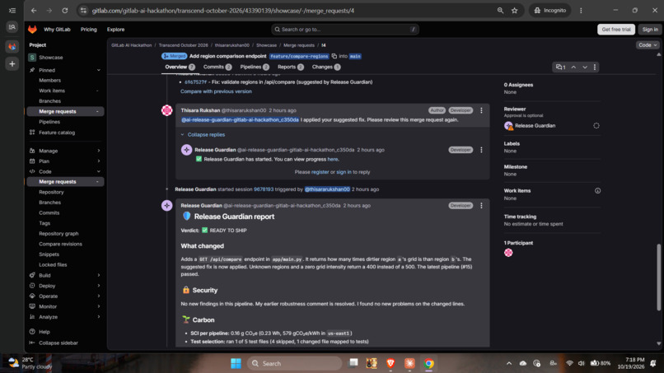Click the Search or go to field
Image resolution: width=664 pixels, height=373 pixels.
[345, 29]
